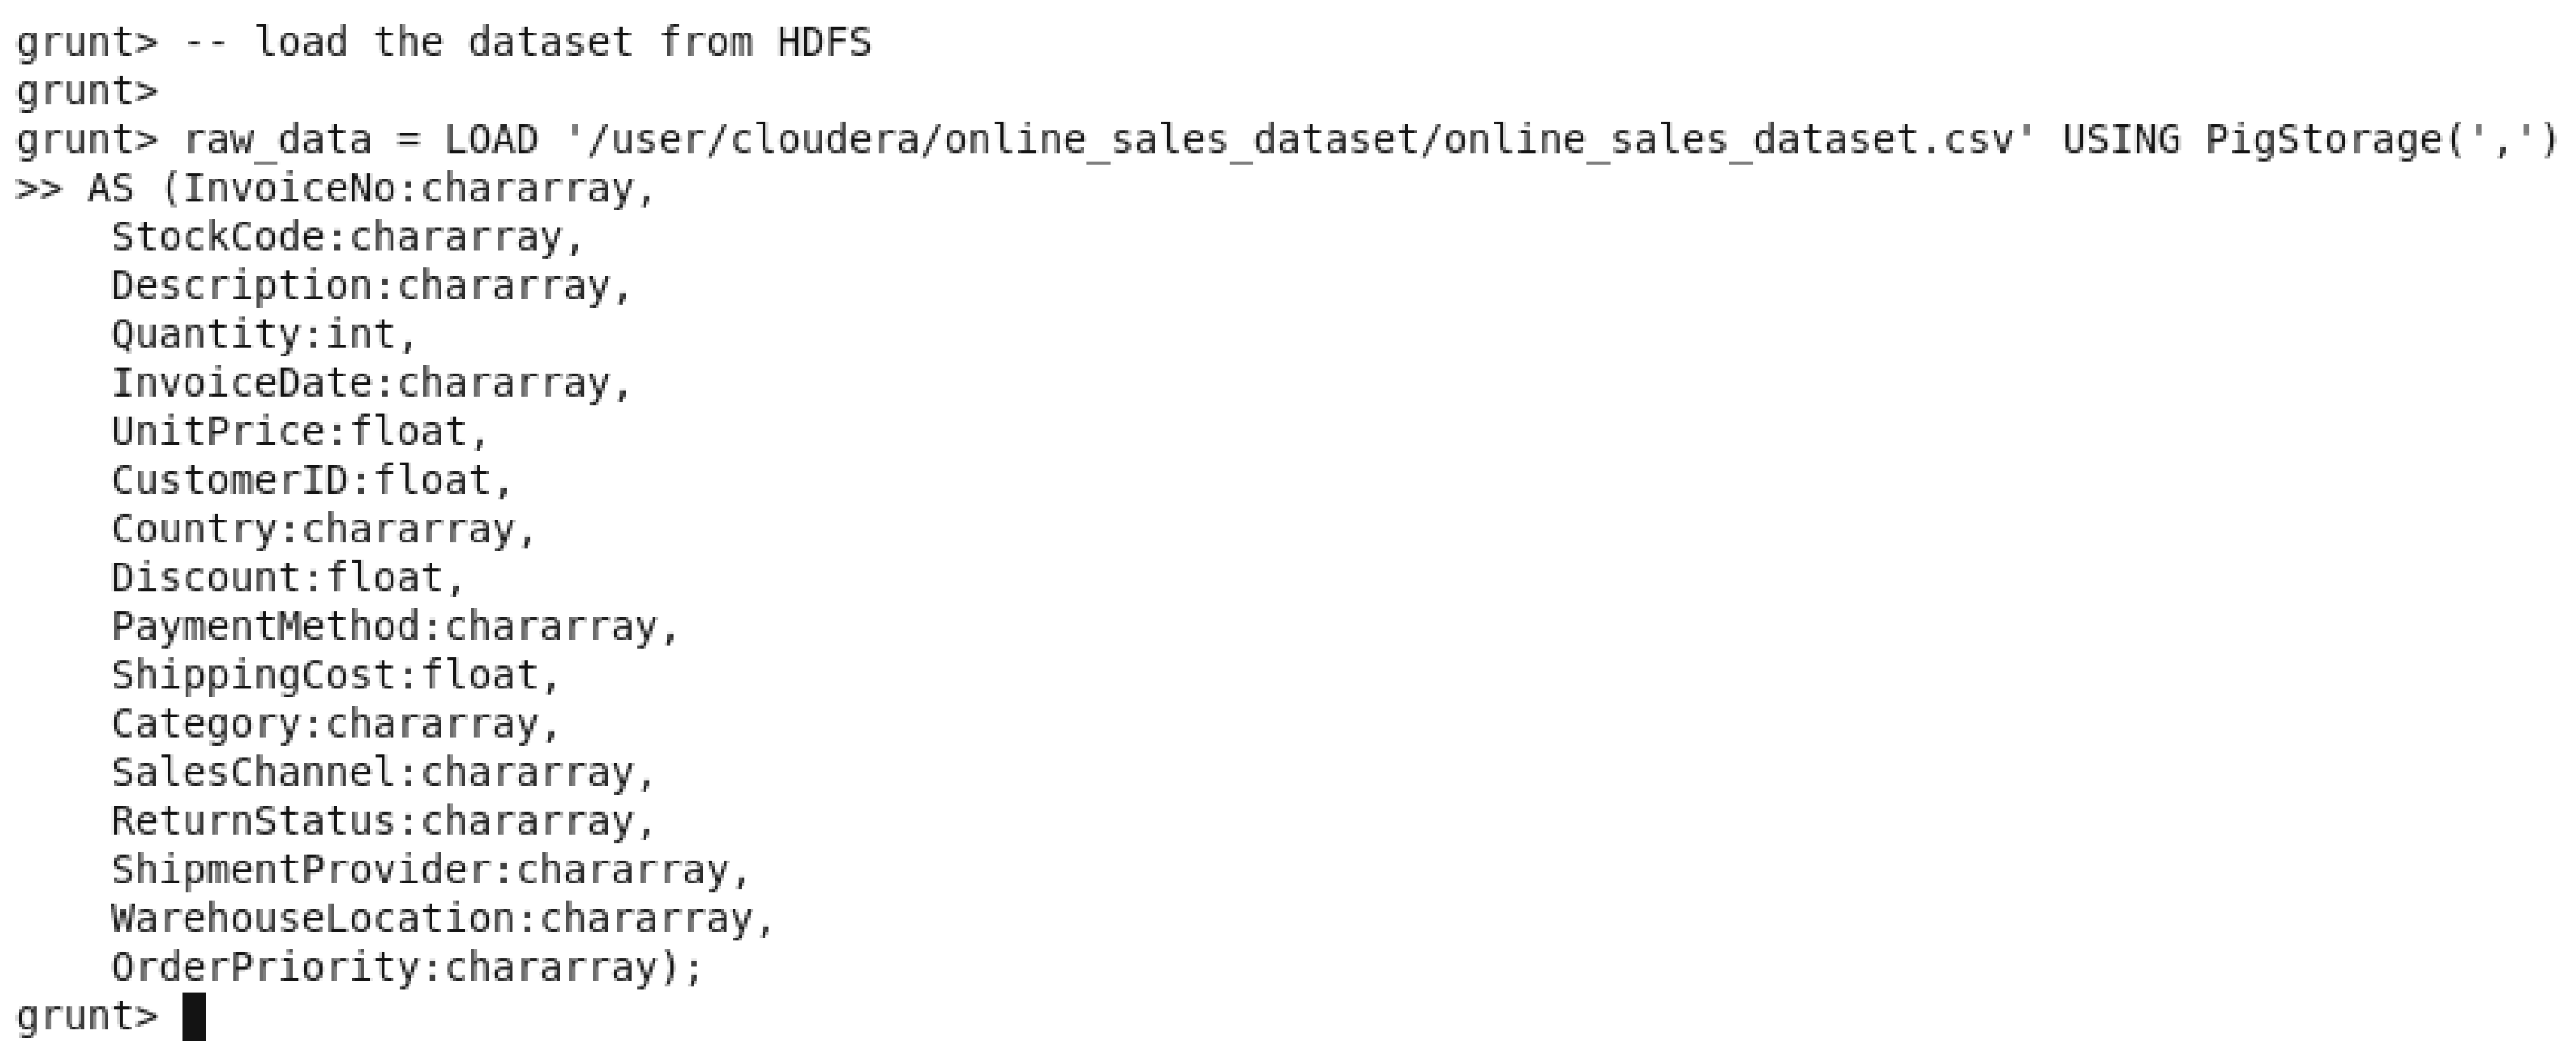Viewport: 2576px width, 1062px height.
Task: Click the PaymentMethod:chararray line
Action: pos(394,627)
